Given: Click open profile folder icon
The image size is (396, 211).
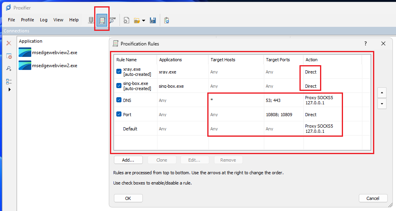Looking at the screenshot, I should 137,21.
